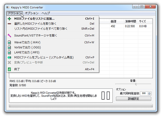Click the green exit door icon
The width and height of the screenshot is (162, 117).
[x=9, y=69]
